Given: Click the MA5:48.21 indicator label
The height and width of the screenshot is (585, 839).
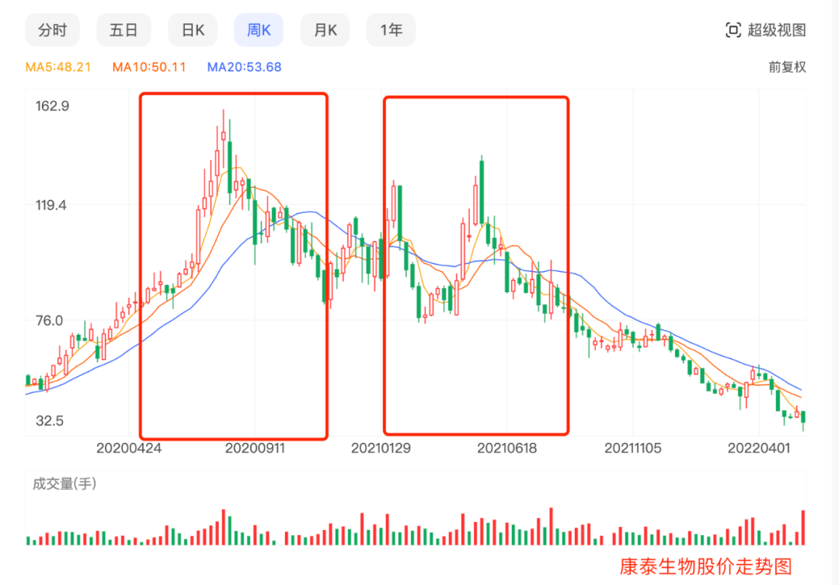Looking at the screenshot, I should (58, 67).
